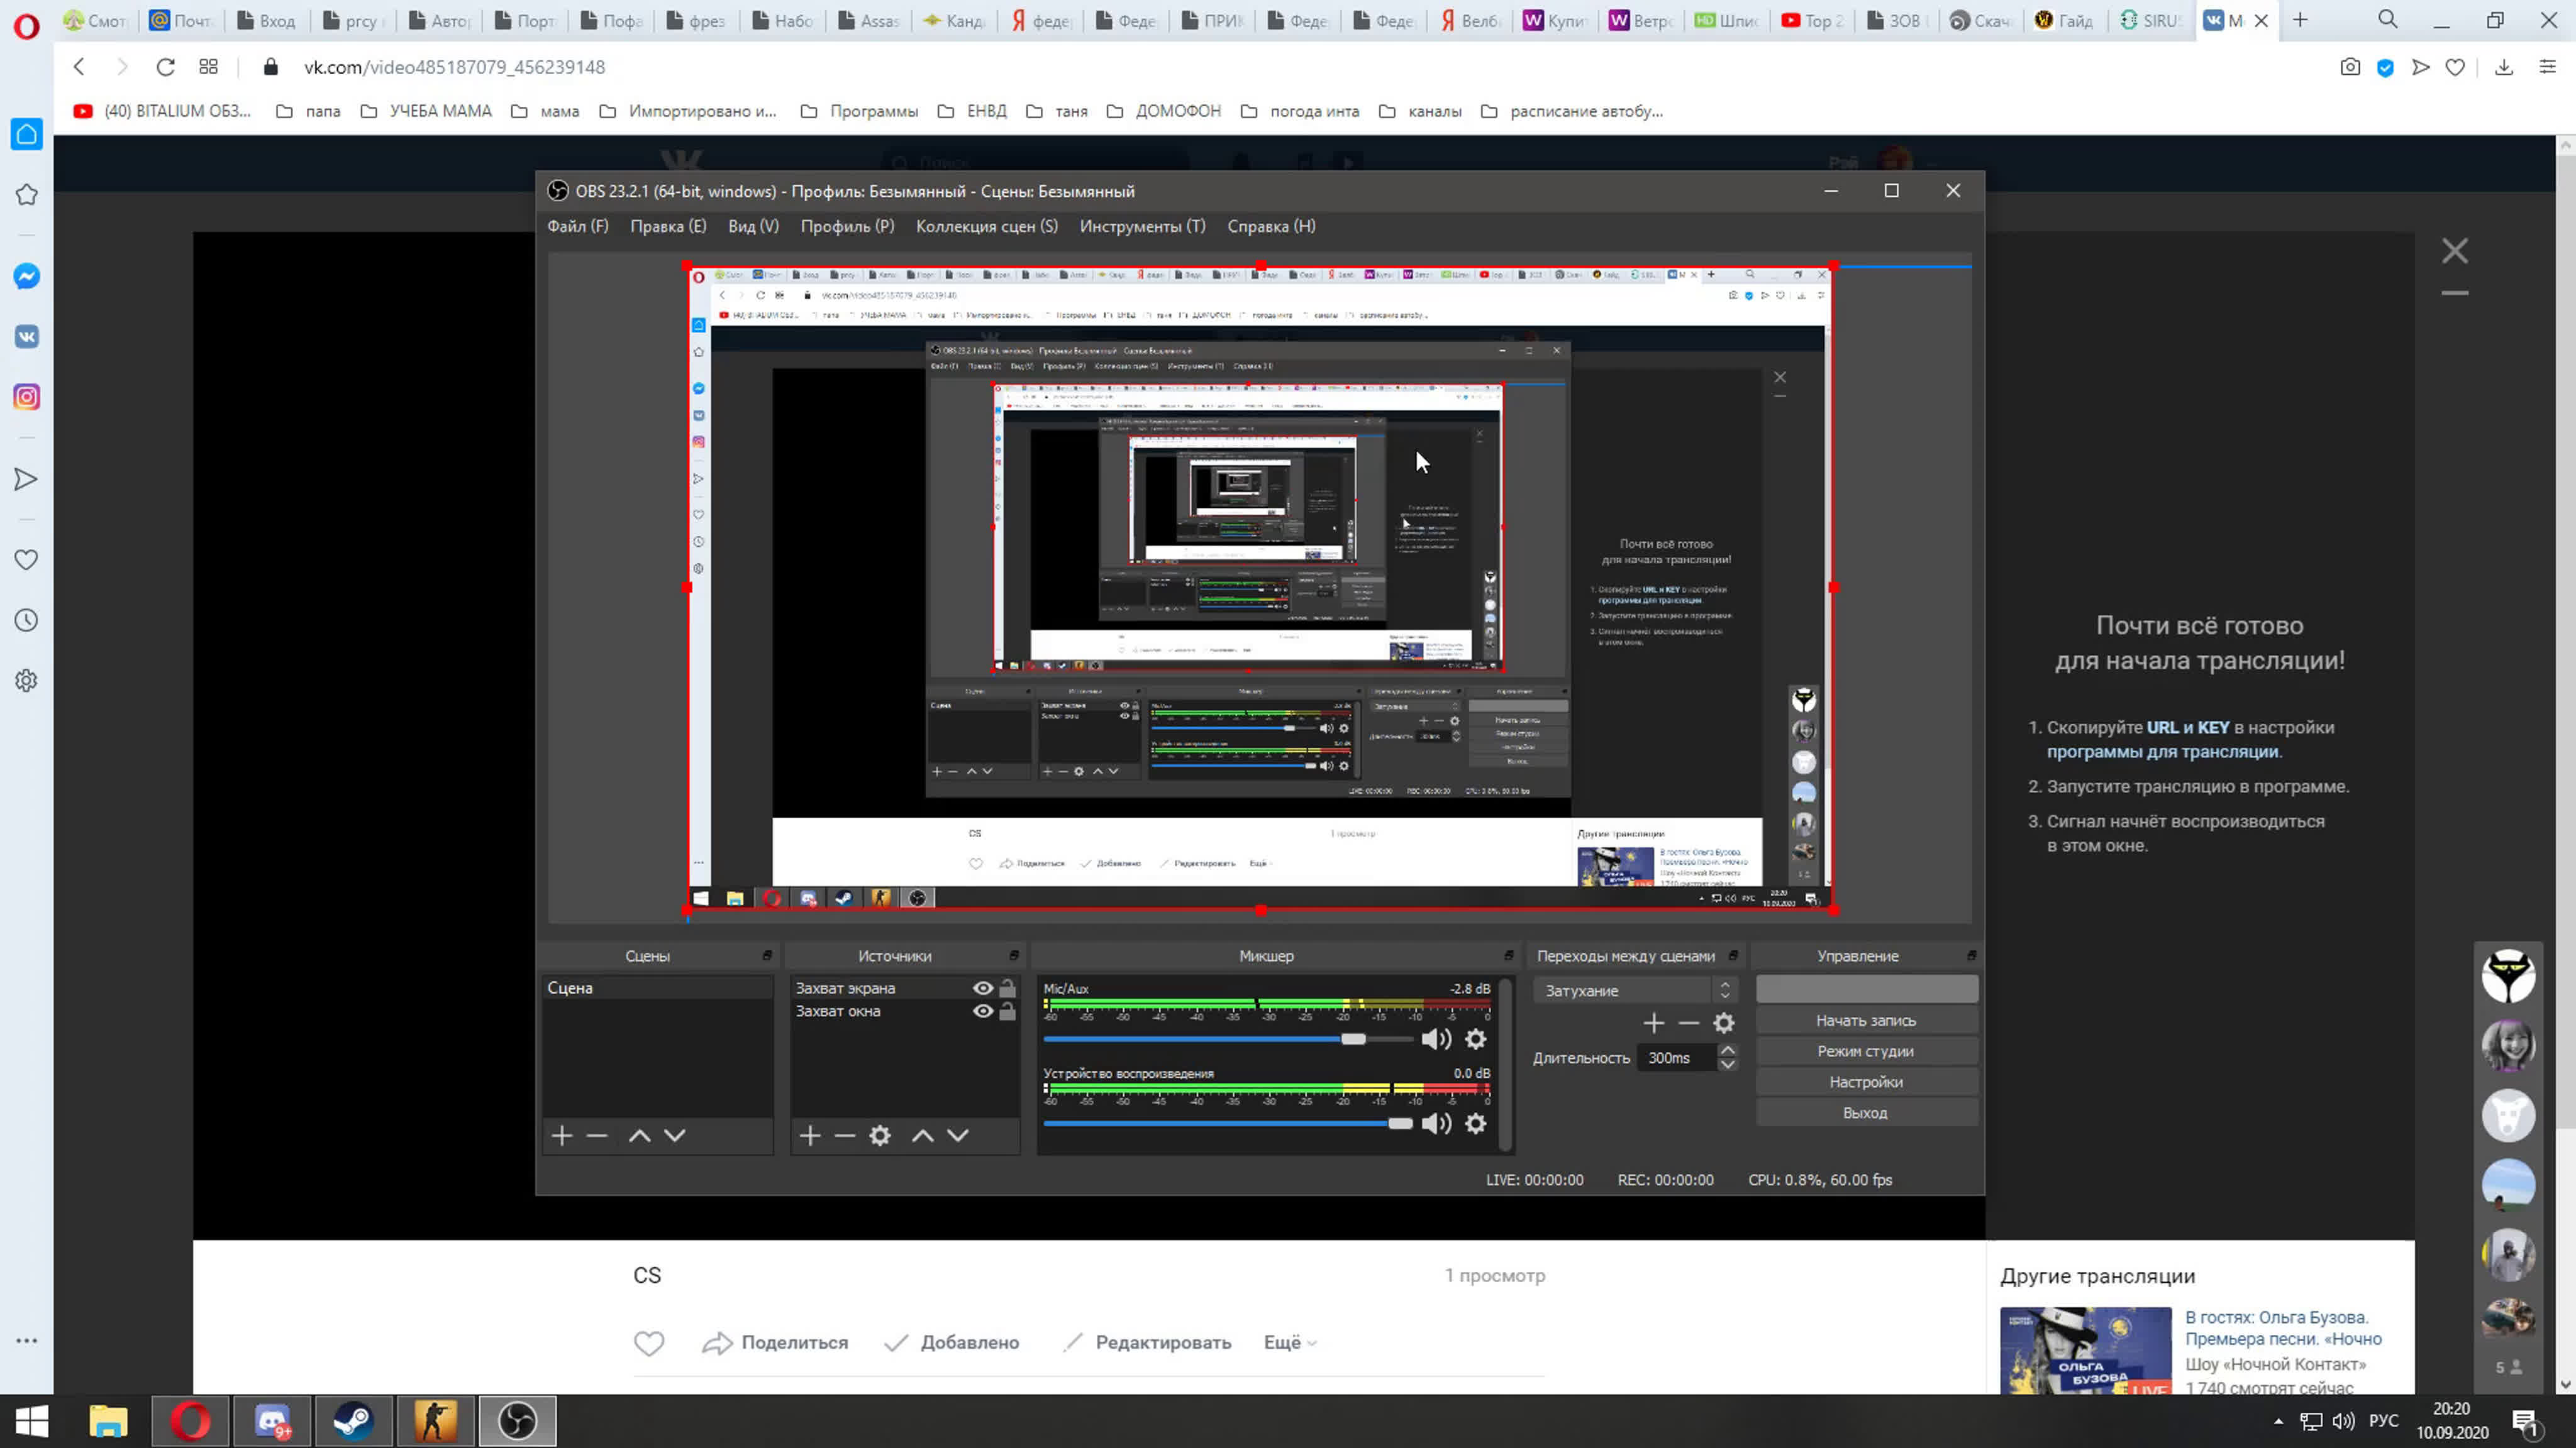Open Opera sidebar Messenger icon
Screen dimensions: 2576x1448
pos(27,277)
